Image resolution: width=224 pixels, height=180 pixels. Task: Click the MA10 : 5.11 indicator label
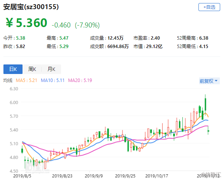(53, 80)
